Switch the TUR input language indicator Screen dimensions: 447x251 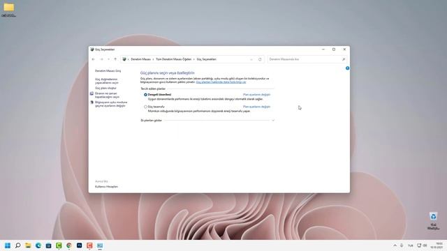click(411, 245)
